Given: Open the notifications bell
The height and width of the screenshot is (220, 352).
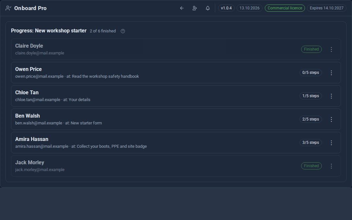Looking at the screenshot, I should [x=208, y=8].
